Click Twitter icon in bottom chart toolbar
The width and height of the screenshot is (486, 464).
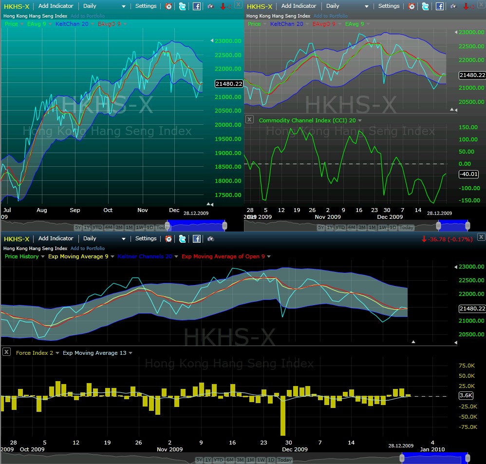(x=183, y=239)
